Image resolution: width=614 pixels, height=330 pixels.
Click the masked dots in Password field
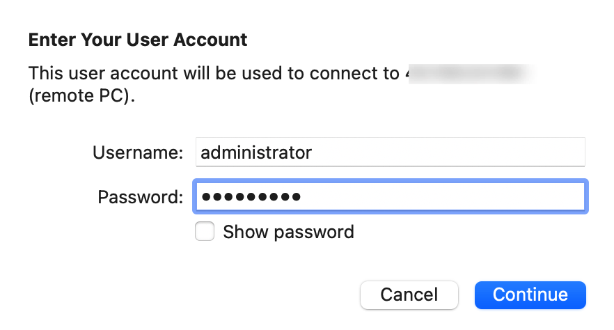(251, 197)
